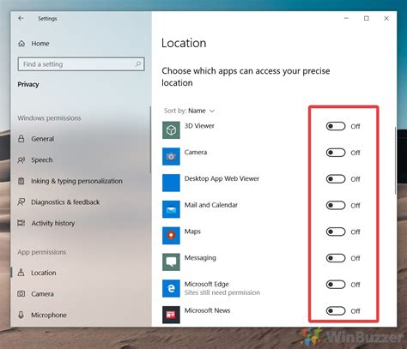Click the Messaging app icon
Viewport: 407px width, 349px height.
point(171,262)
